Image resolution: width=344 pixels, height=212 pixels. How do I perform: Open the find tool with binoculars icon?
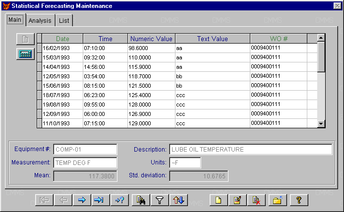(141, 200)
